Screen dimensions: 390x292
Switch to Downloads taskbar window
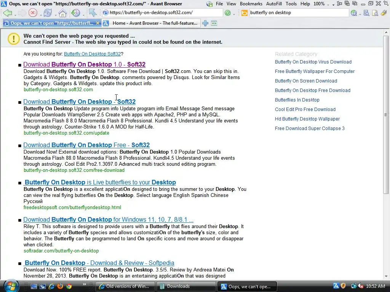[x=186, y=286]
